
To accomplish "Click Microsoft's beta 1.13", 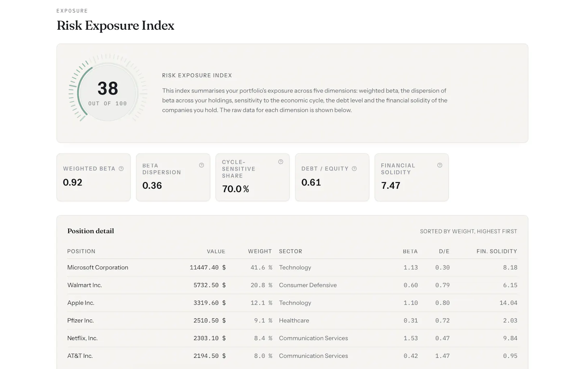I will pyautogui.click(x=411, y=267).
